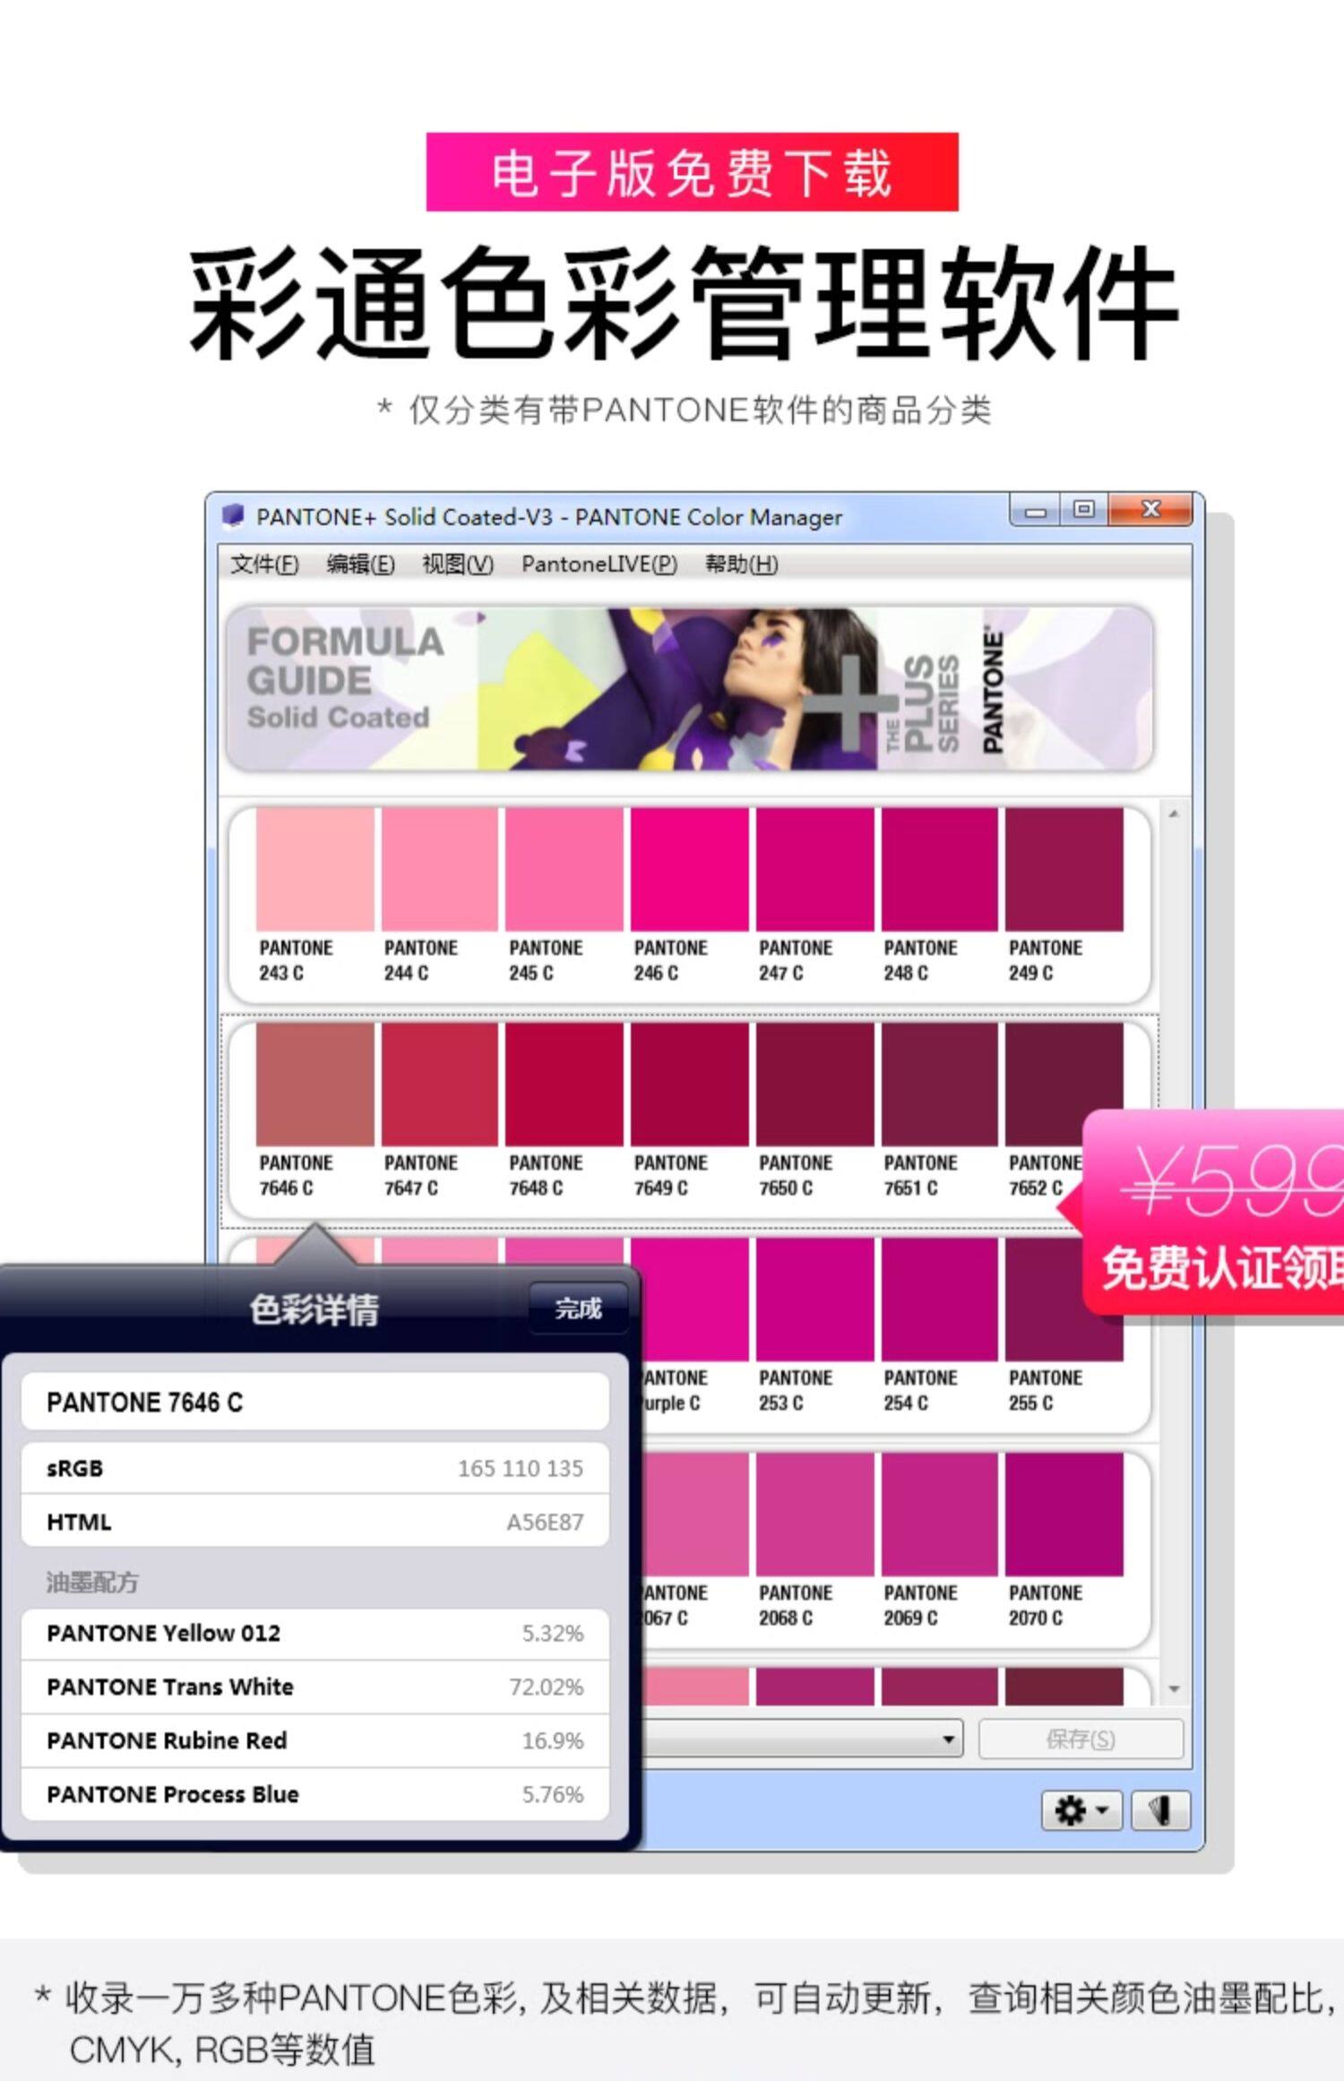Click the PANTONE Trans White ink row

click(314, 1687)
